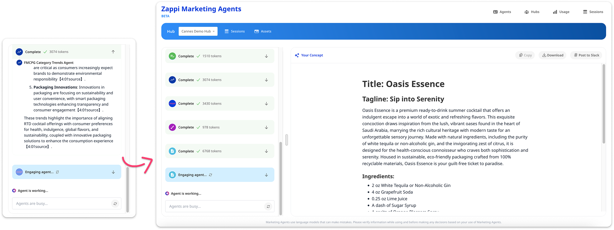Image resolution: width=614 pixels, height=230 pixels.
Task: Click the Tagline: Sip into Serenity heading
Action: point(403,99)
